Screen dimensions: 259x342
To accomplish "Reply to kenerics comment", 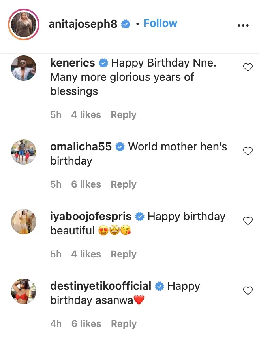I will coord(123,115).
